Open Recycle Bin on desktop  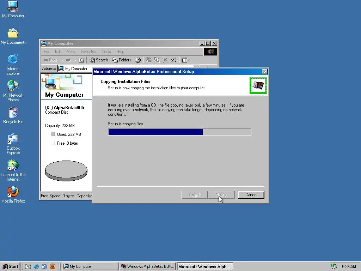click(13, 115)
